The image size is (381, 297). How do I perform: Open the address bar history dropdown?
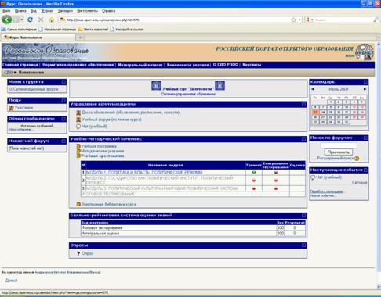pyautogui.click(x=299, y=20)
